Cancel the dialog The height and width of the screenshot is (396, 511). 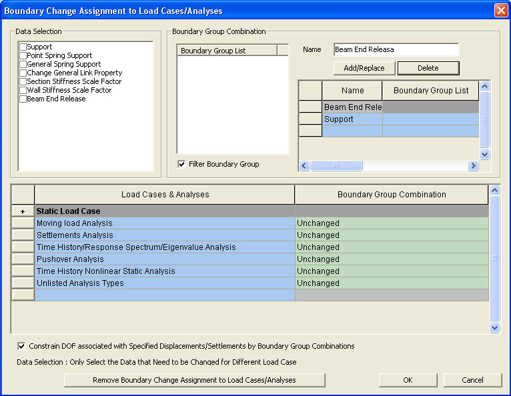(x=472, y=380)
